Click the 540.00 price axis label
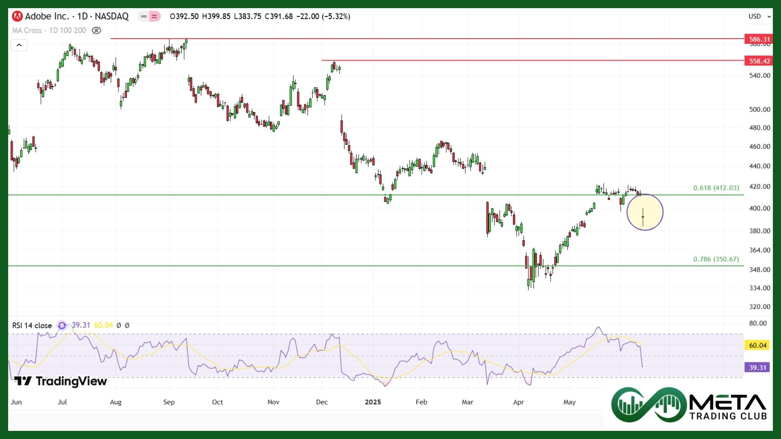 tap(759, 76)
